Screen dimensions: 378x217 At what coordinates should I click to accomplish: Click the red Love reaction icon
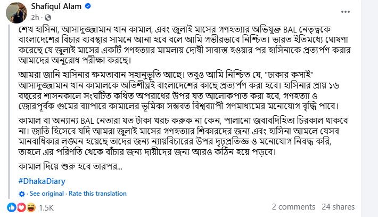point(21,206)
